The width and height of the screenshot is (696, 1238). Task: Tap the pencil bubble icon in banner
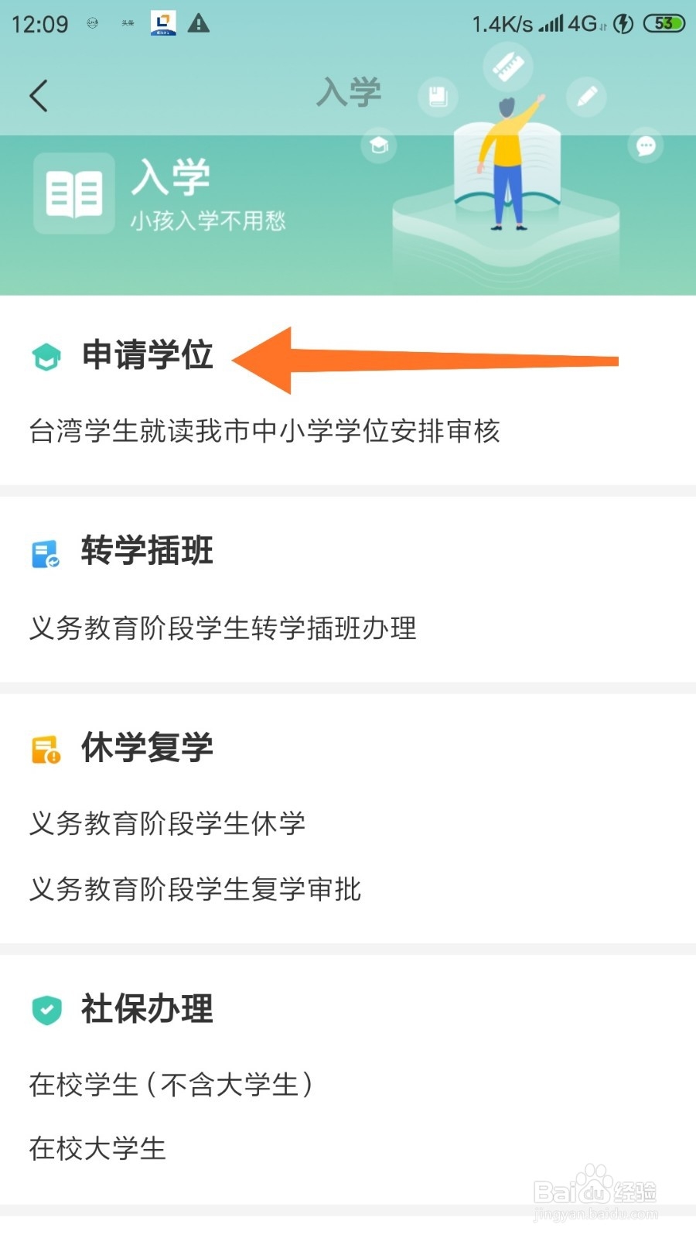point(586,97)
